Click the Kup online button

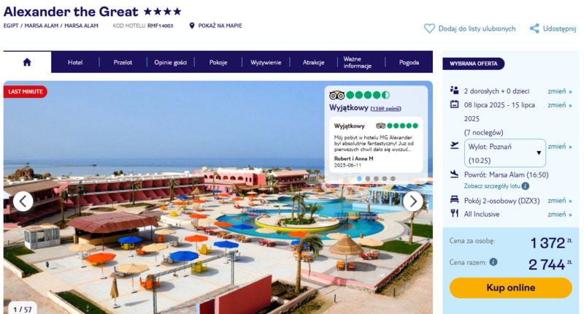(510, 288)
